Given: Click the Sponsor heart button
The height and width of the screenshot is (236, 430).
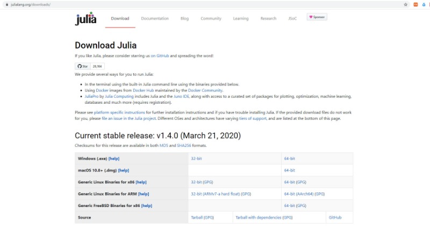Looking at the screenshot, I should point(317,17).
